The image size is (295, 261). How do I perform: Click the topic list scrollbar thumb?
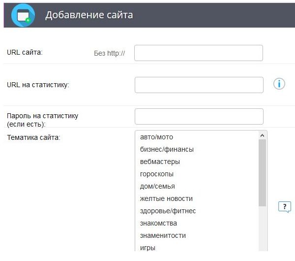(262, 172)
